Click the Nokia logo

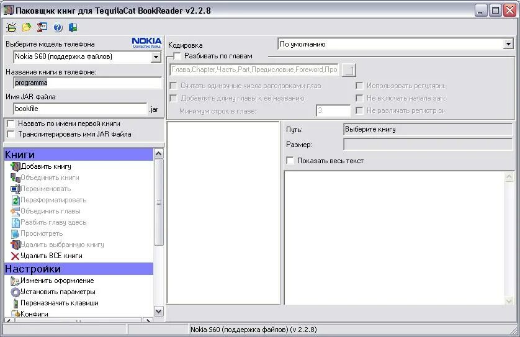point(146,42)
